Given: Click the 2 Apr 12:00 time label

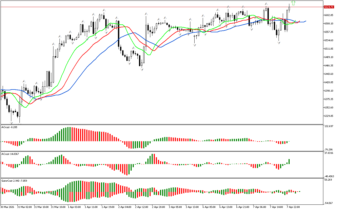Looking at the screenshot, I should coord(141,207).
